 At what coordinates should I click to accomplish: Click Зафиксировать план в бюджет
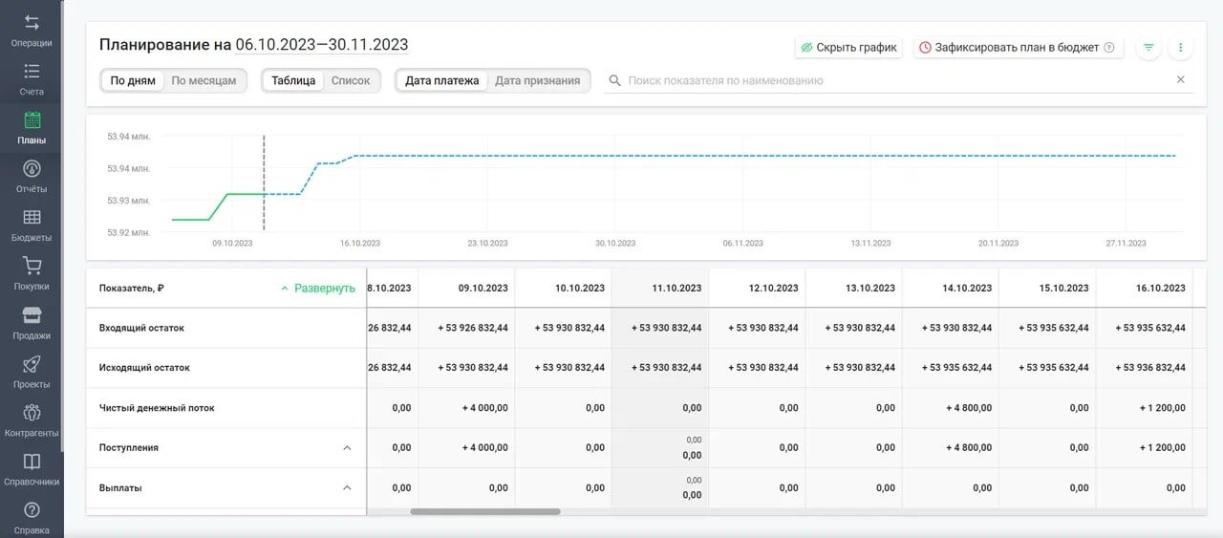[x=1017, y=47]
